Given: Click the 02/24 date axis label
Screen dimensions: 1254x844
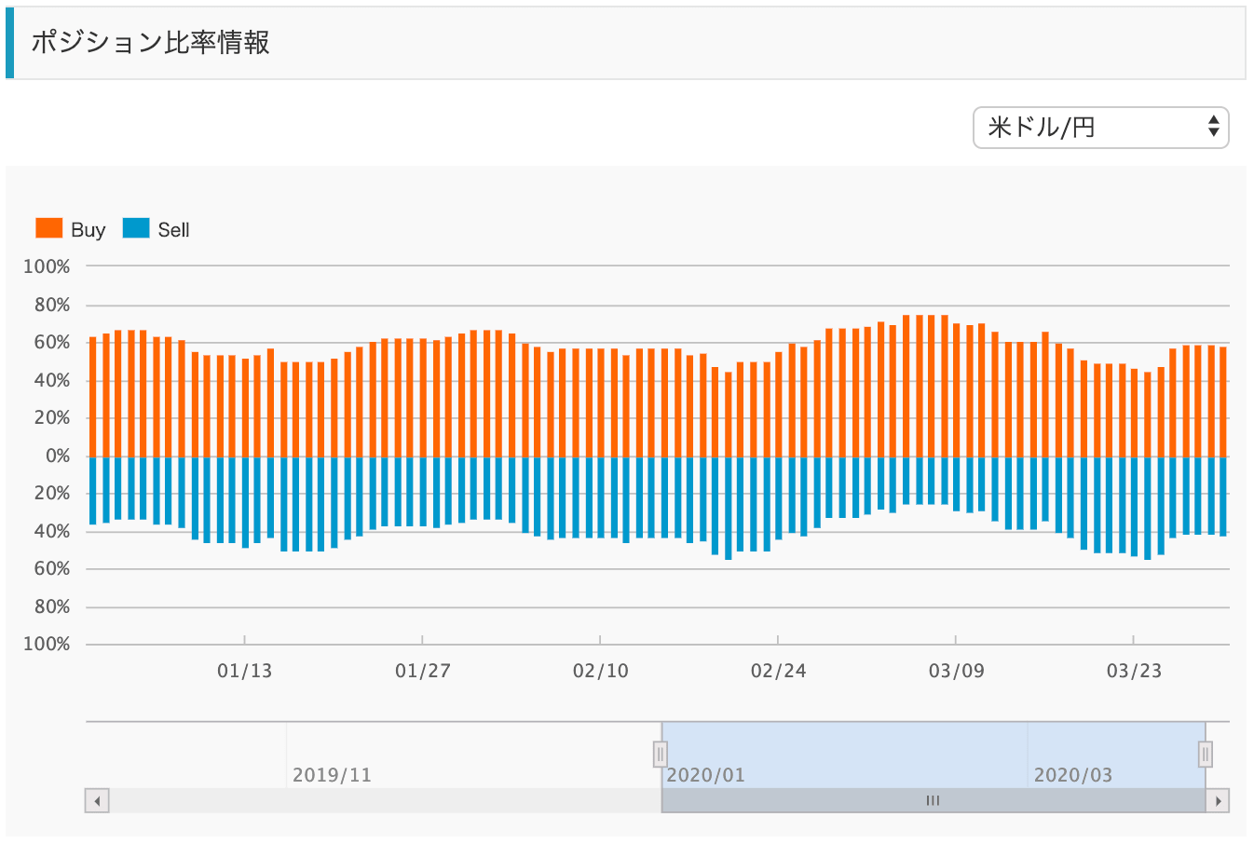Looking at the screenshot, I should 779,671.
